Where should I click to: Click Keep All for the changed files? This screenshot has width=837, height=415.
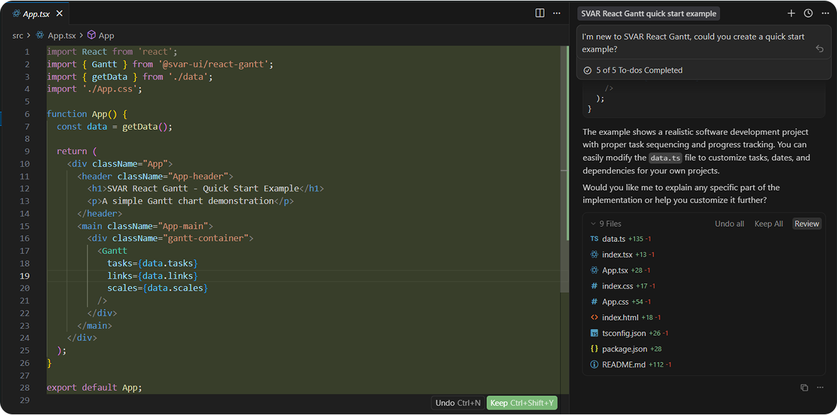tap(769, 223)
